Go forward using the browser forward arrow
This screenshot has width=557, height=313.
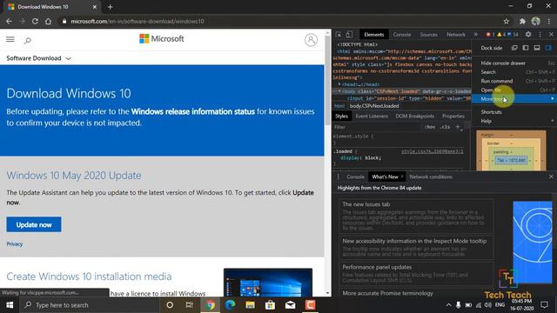coord(22,21)
